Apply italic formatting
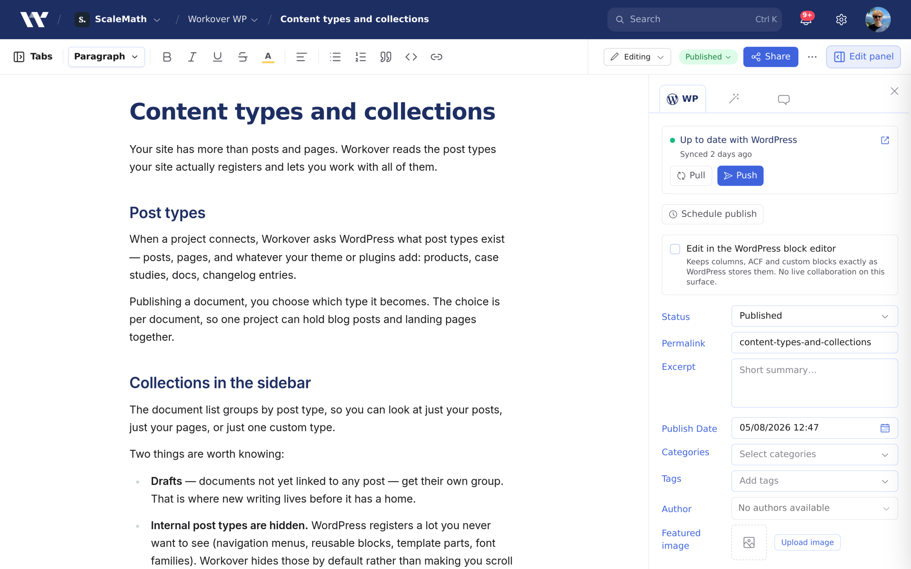This screenshot has height=569, width=911. coord(192,57)
